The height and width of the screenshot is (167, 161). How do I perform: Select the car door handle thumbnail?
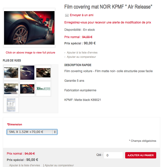coord(27,73)
